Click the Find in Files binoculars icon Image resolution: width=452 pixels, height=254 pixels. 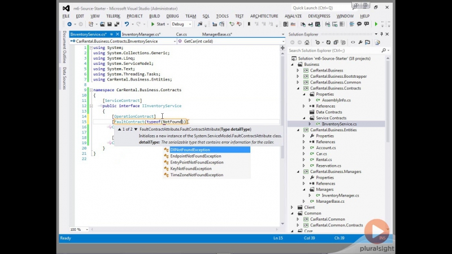click(200, 24)
